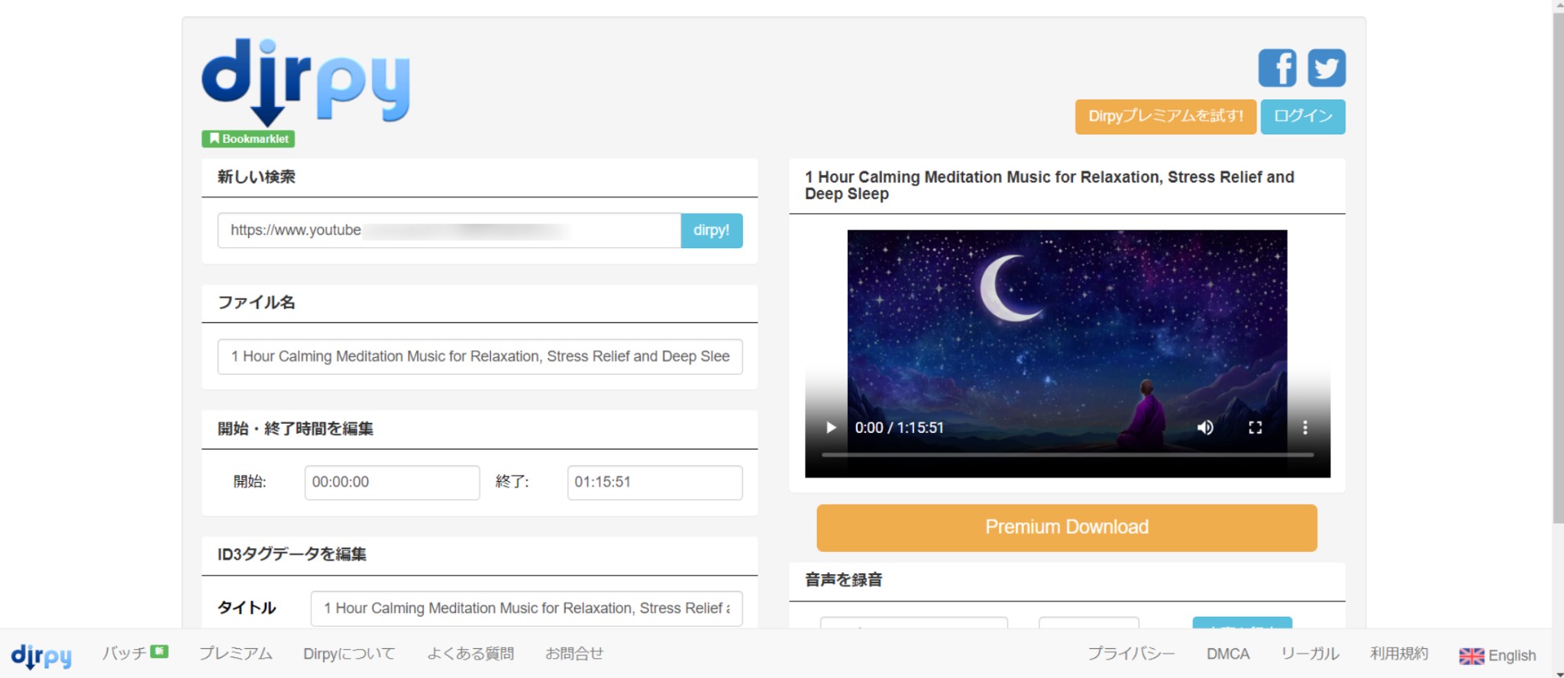The height and width of the screenshot is (678, 1564).
Task: Edit the ファイル名 text field
Action: click(480, 357)
